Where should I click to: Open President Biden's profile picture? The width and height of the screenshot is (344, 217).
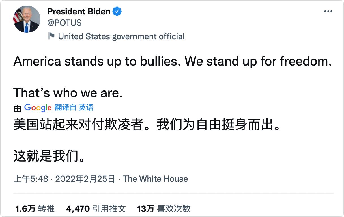[27, 19]
